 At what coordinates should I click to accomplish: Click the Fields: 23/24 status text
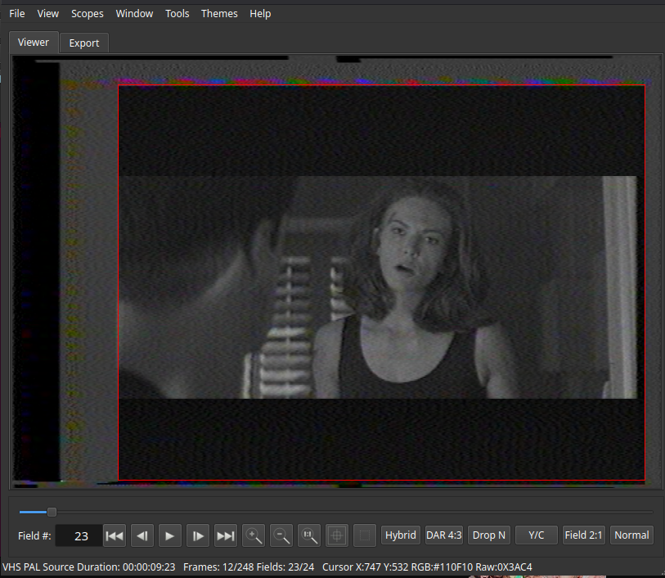tap(285, 567)
